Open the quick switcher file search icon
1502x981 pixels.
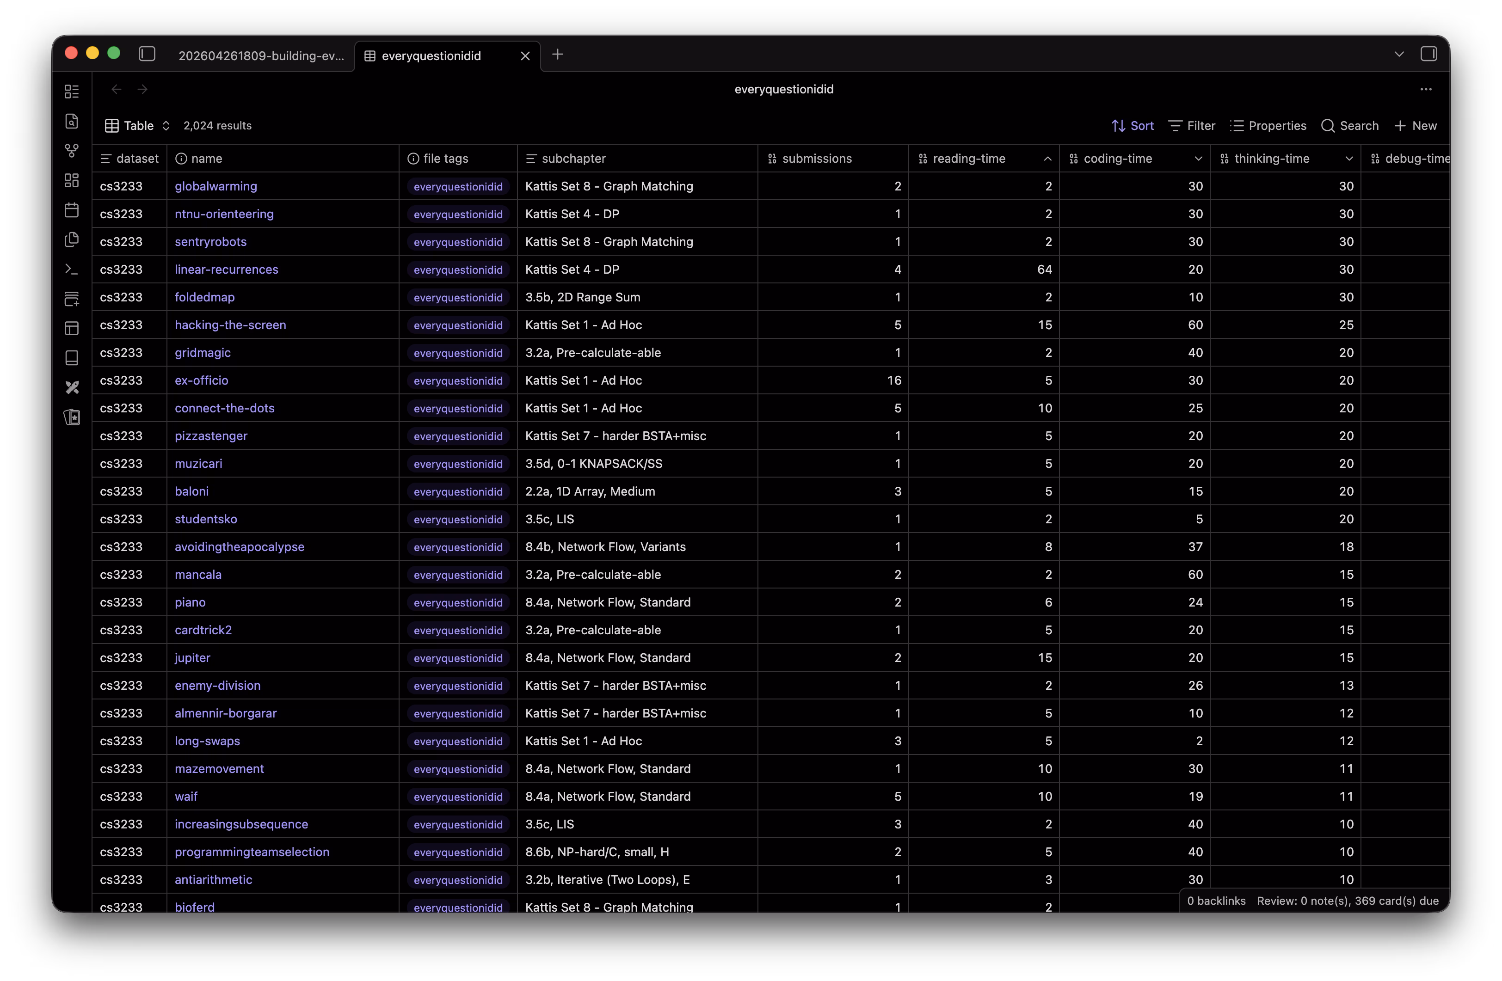(x=72, y=121)
